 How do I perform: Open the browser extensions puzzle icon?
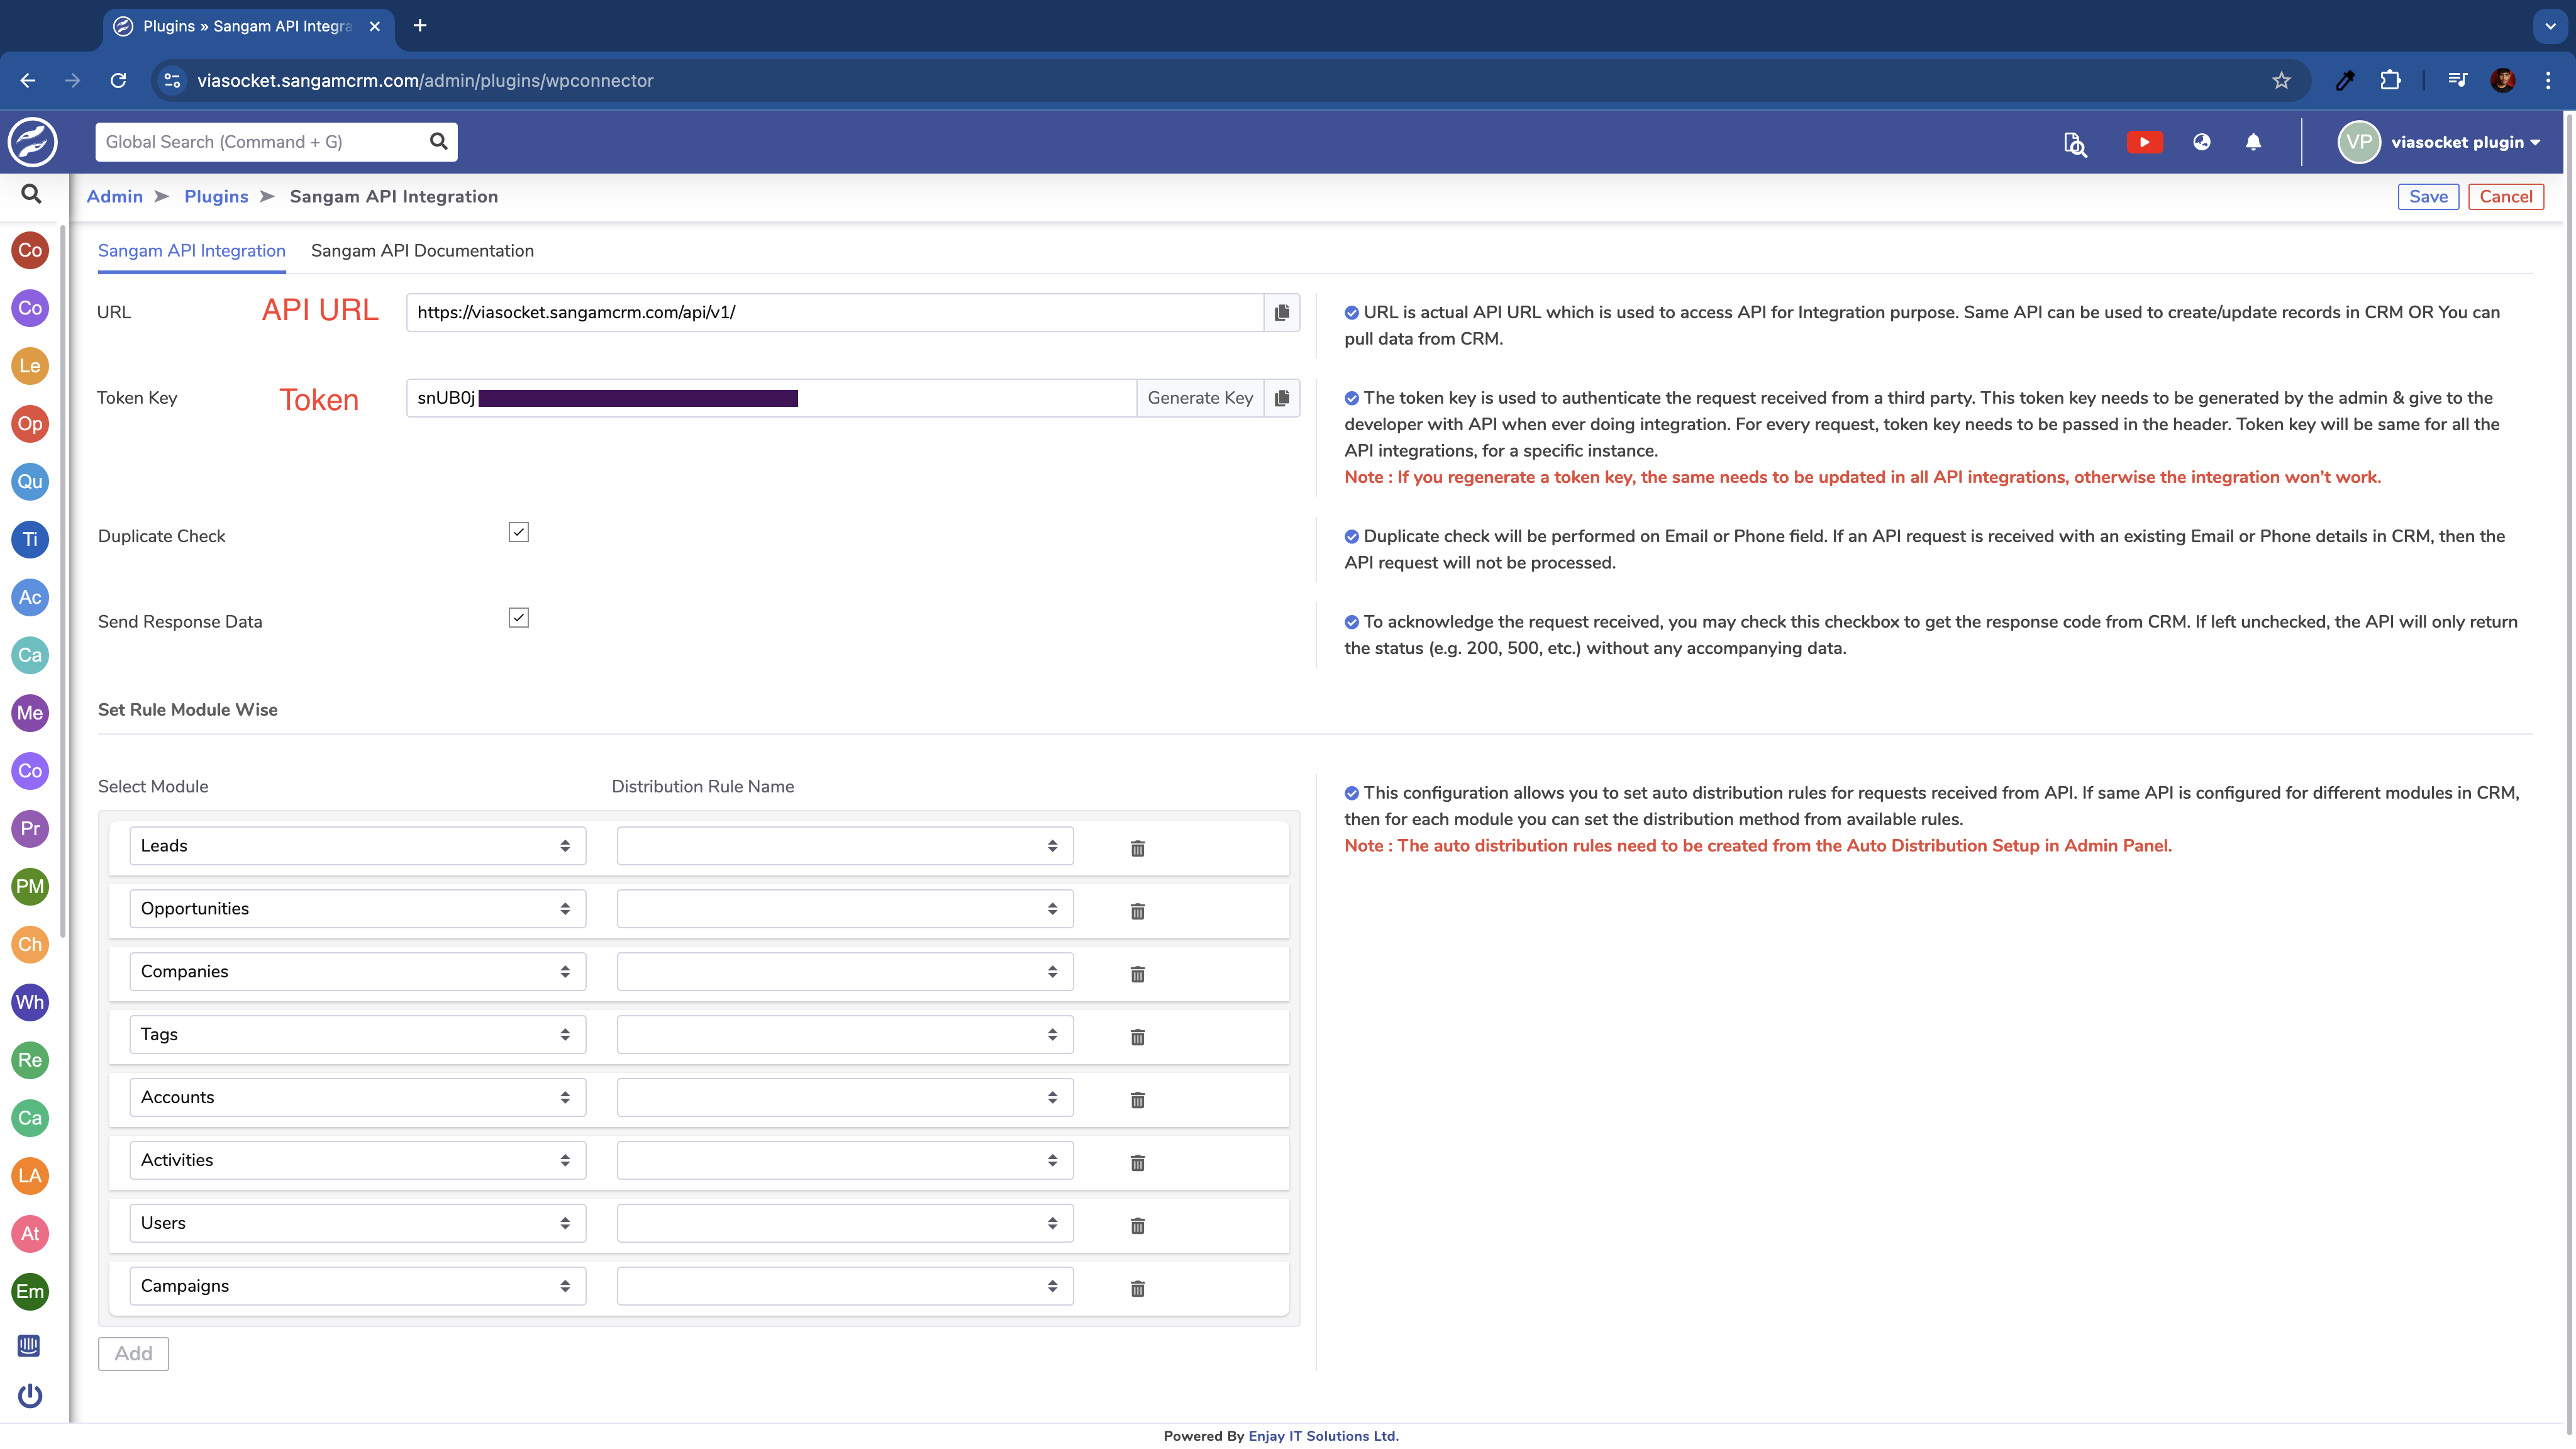2390,81
